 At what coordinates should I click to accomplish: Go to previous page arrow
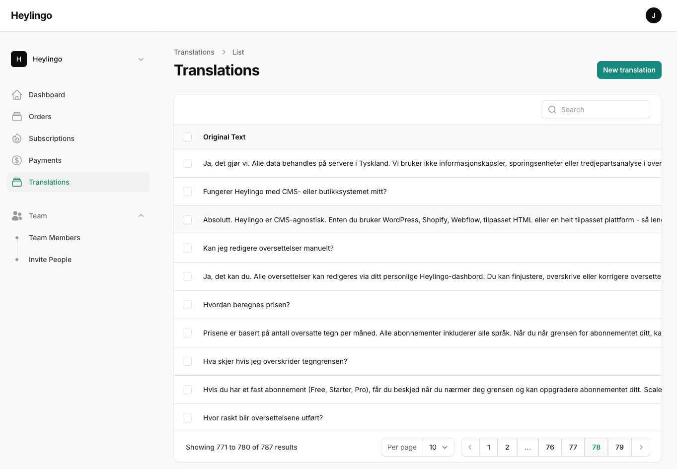(x=470, y=447)
